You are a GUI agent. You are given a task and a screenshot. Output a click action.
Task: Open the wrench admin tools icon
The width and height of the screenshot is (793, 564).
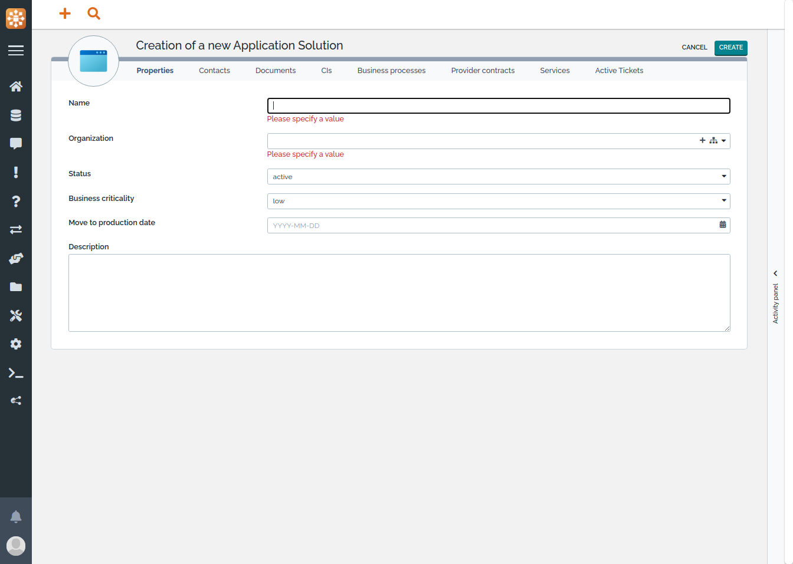point(16,316)
